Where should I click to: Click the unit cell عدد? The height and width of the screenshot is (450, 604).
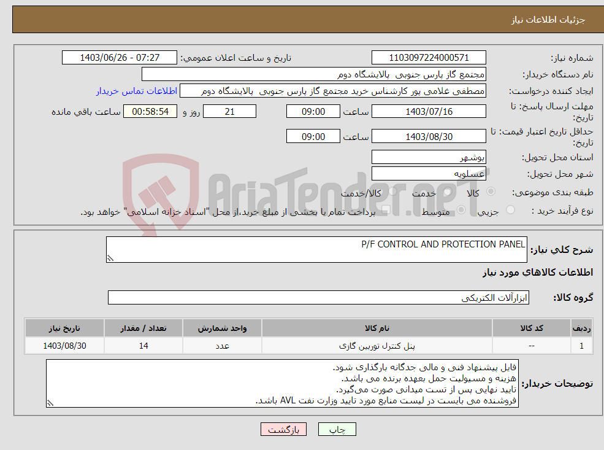(222, 346)
